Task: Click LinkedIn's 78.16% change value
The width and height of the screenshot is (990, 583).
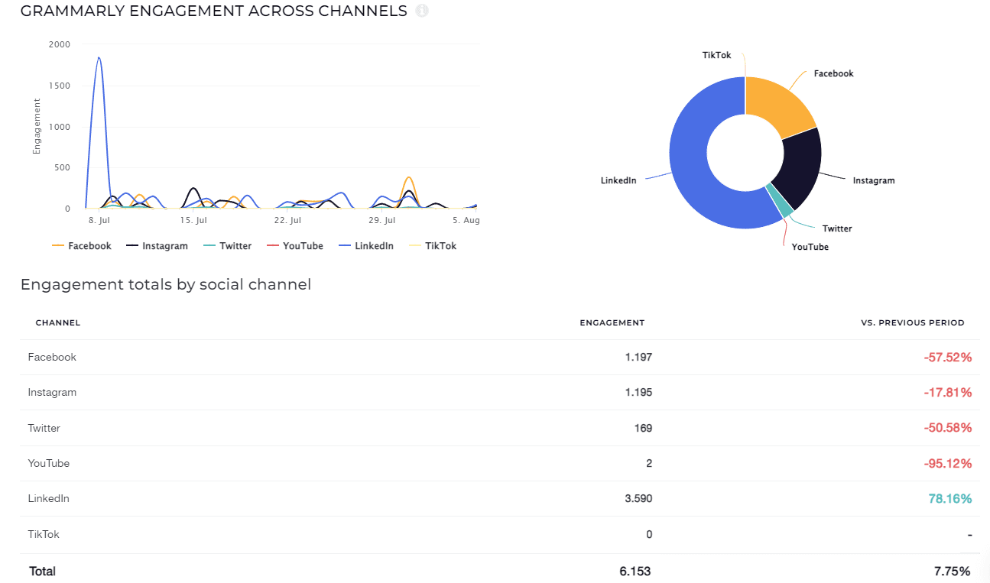Action: (x=950, y=499)
